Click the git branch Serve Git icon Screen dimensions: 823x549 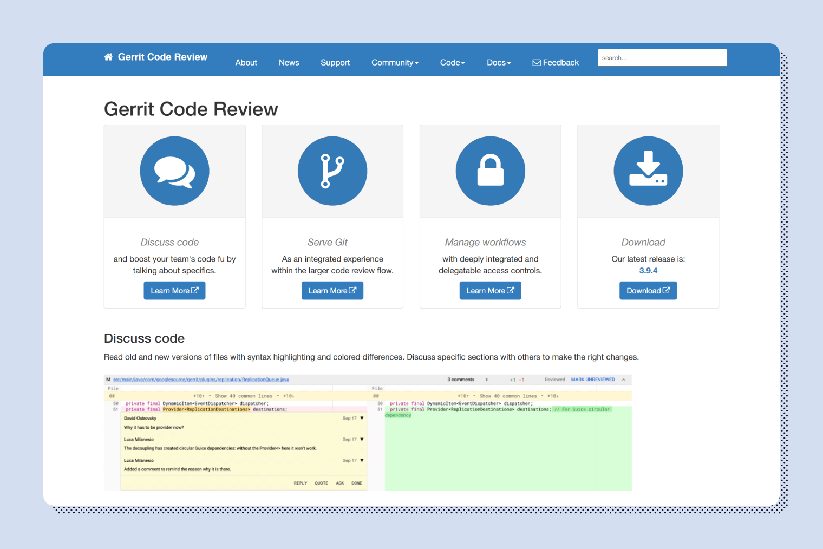(332, 171)
